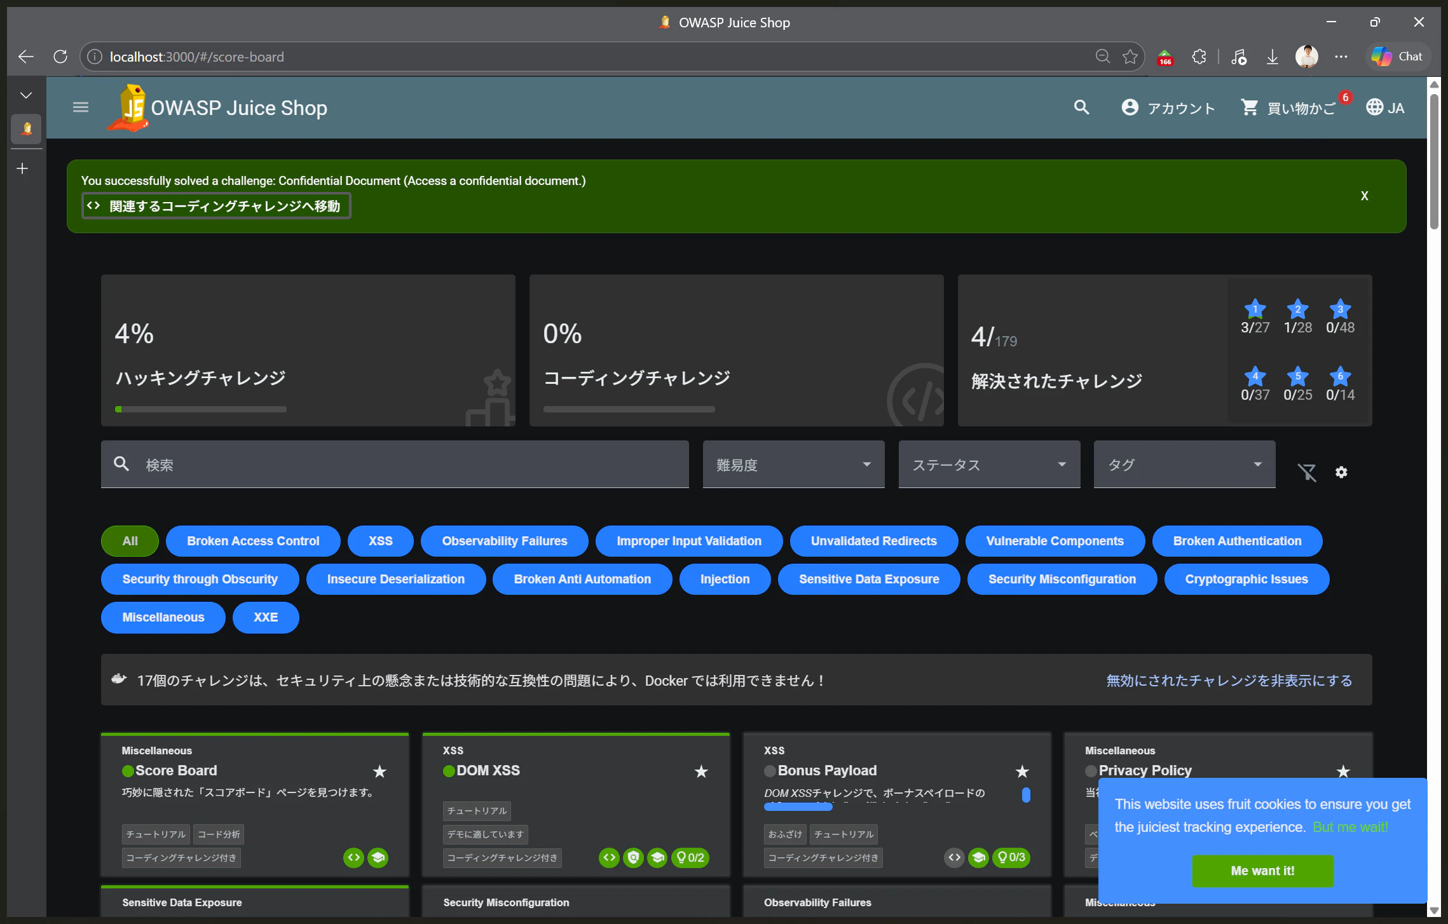Filter by difficulty star 1 (3/27)
The height and width of the screenshot is (924, 1448).
tap(1255, 316)
